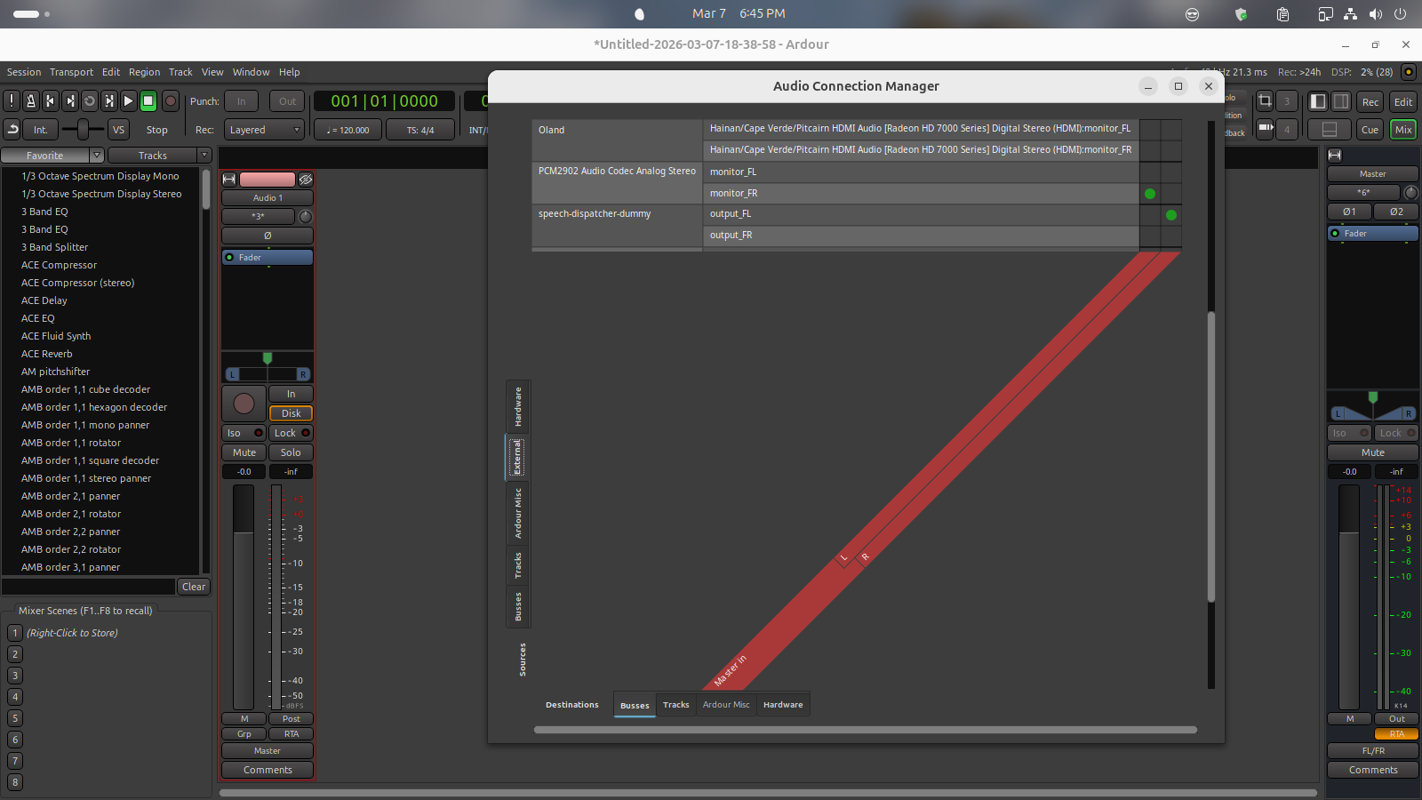Toggle Solo on the Audio 1 strip
Screen dimensions: 1422x800
pyautogui.click(x=291, y=452)
